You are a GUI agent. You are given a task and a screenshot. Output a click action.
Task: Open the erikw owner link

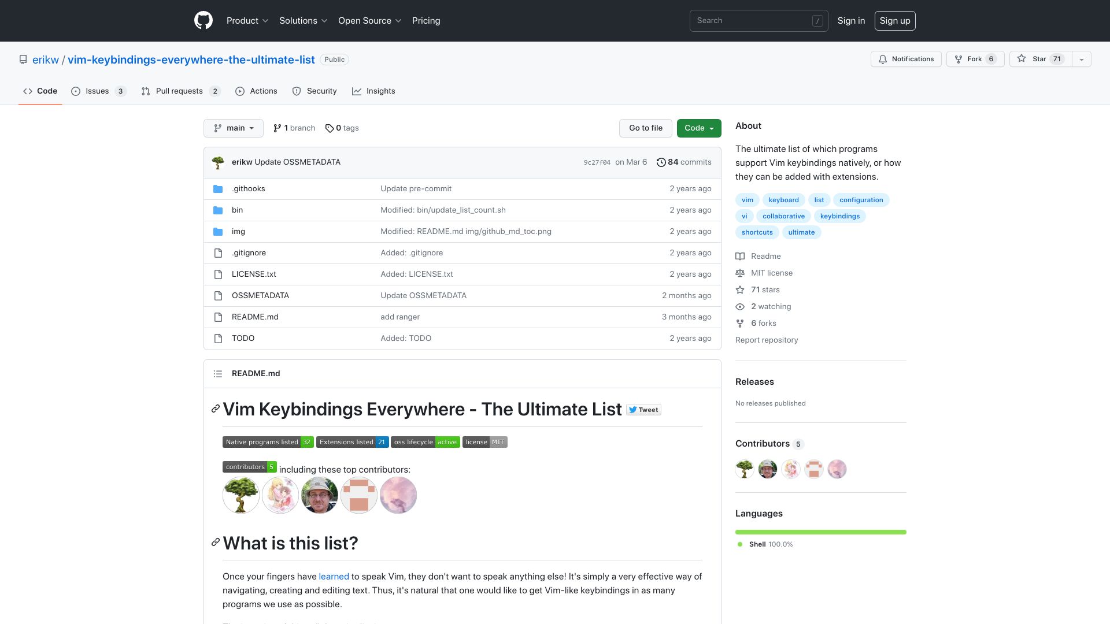tap(46, 60)
